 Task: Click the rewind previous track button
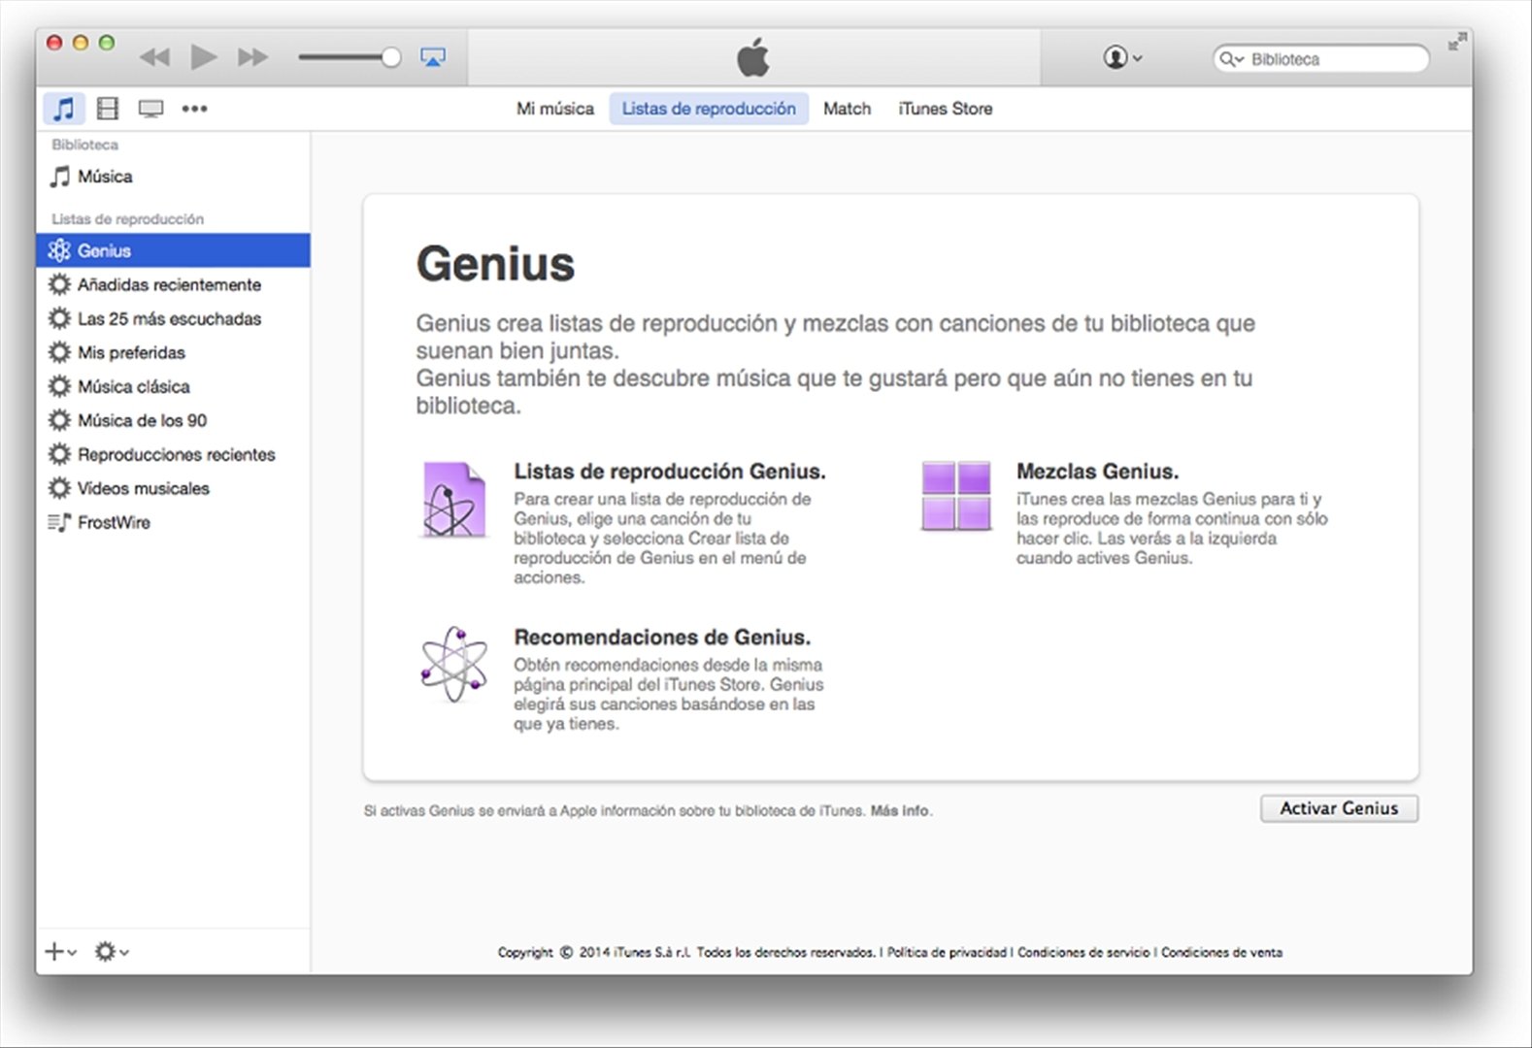pos(154,57)
